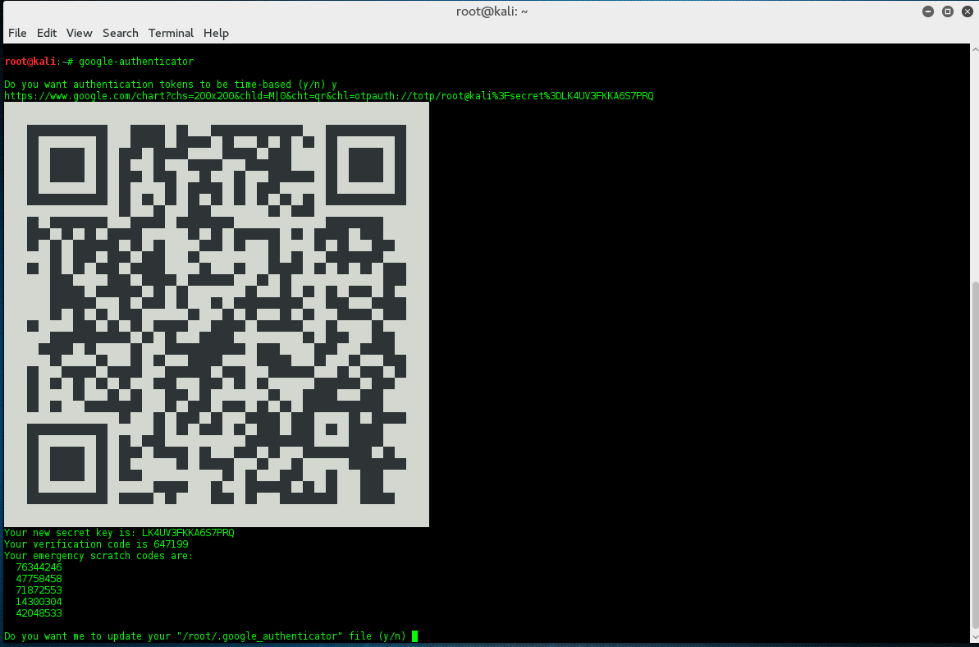Open the Search menu
979x647 pixels.
[x=121, y=33]
